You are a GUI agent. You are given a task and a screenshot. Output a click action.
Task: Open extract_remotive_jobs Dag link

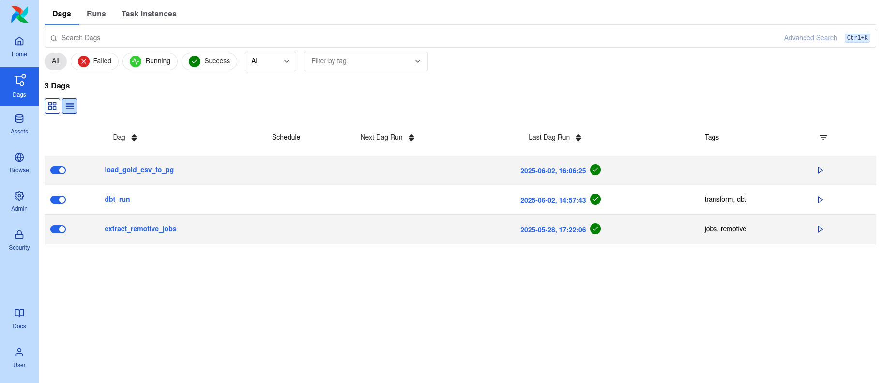tap(140, 229)
